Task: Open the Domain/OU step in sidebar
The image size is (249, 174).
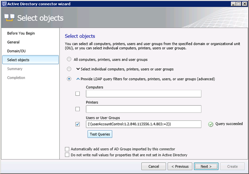Action: pos(16,51)
